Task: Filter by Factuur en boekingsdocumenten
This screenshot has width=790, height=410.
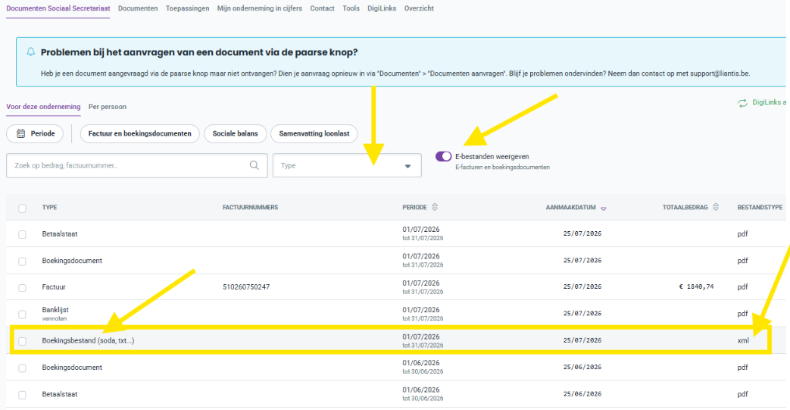Action: [139, 133]
